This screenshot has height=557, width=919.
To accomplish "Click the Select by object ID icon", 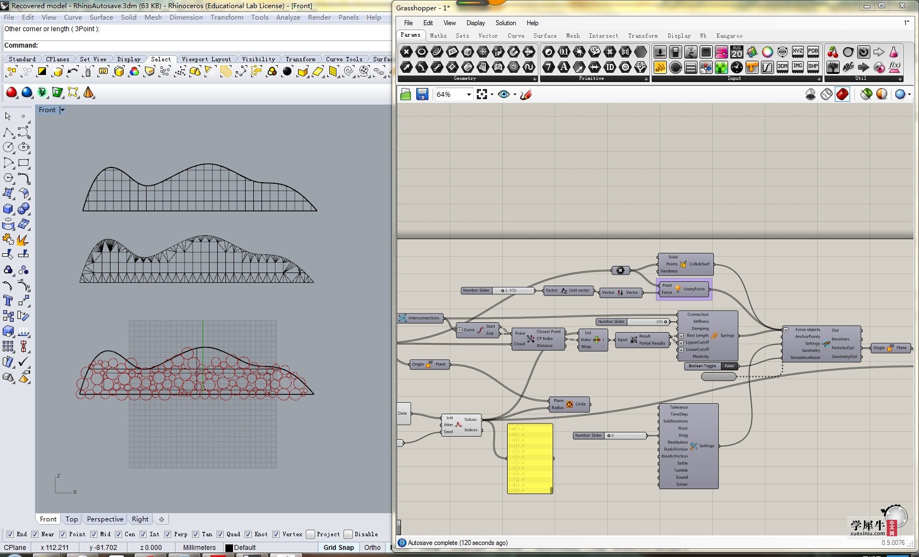I will [103, 72].
